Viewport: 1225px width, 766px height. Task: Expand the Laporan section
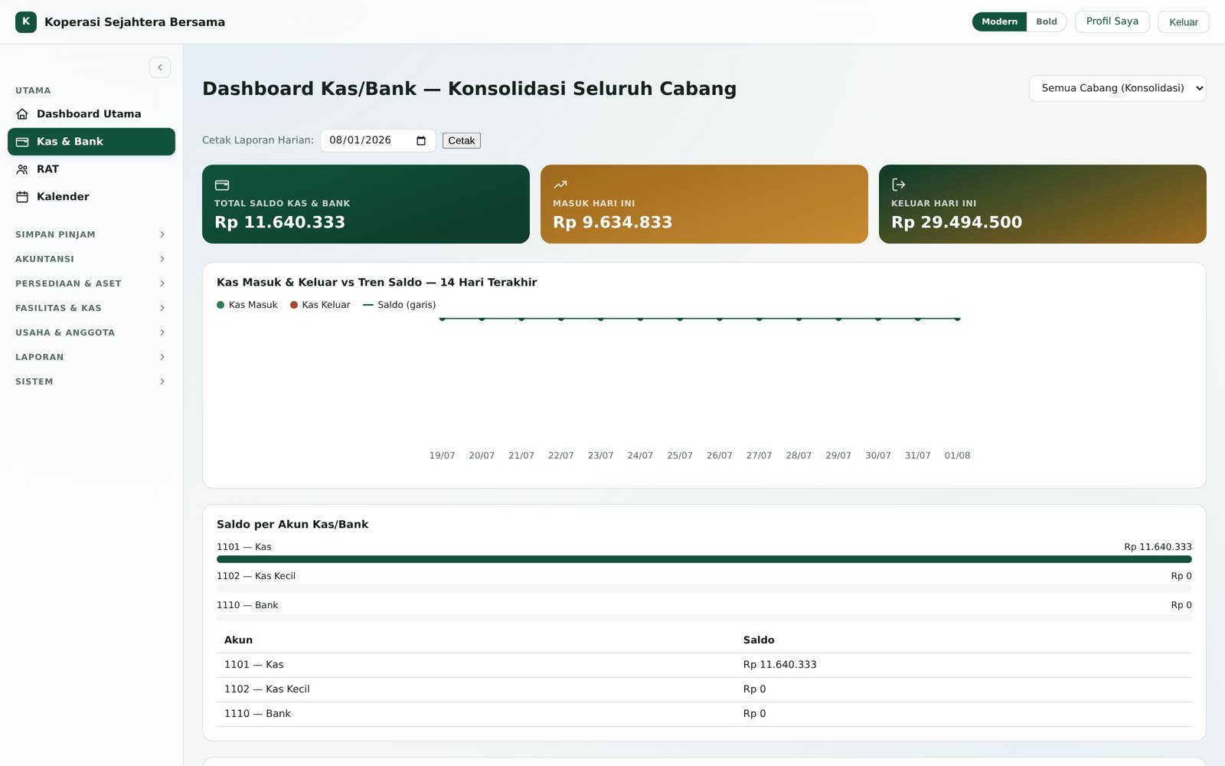click(x=91, y=357)
